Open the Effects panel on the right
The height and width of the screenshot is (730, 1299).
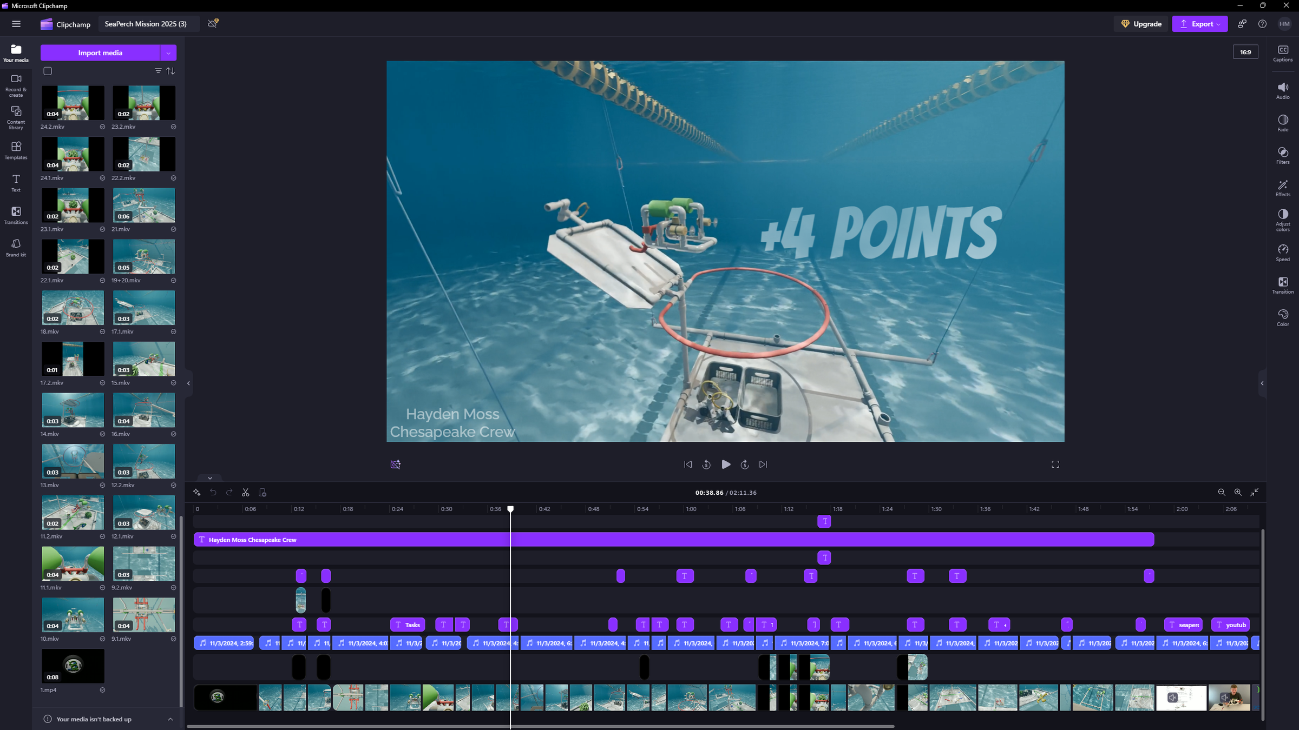pos(1282,188)
